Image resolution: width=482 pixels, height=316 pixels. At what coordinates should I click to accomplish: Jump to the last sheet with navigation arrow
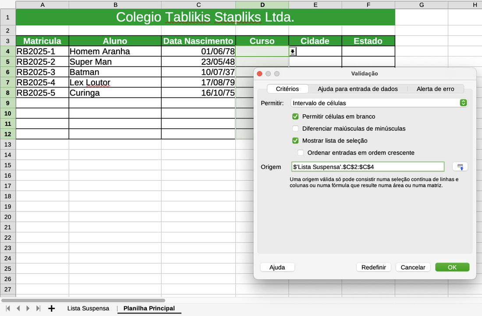(x=38, y=308)
